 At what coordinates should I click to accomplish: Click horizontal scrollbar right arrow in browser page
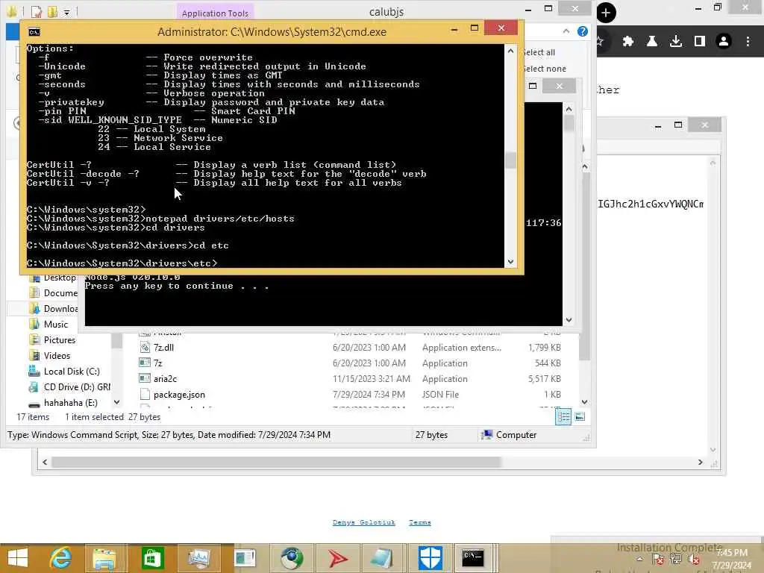point(700,462)
